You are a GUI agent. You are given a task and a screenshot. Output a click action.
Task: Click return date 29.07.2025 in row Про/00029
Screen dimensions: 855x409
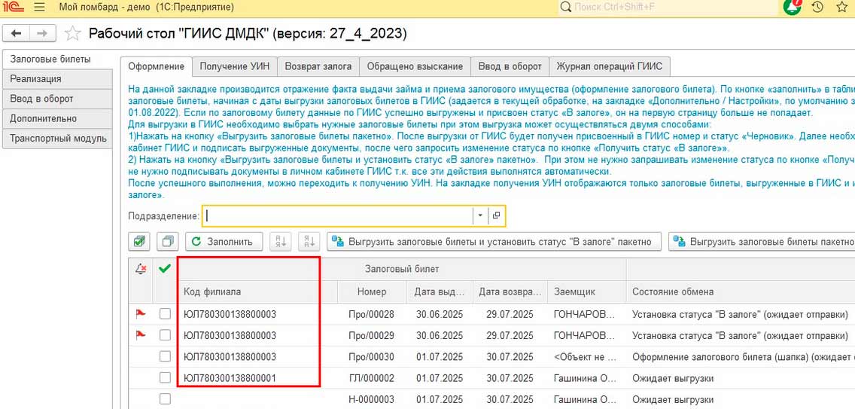point(510,335)
